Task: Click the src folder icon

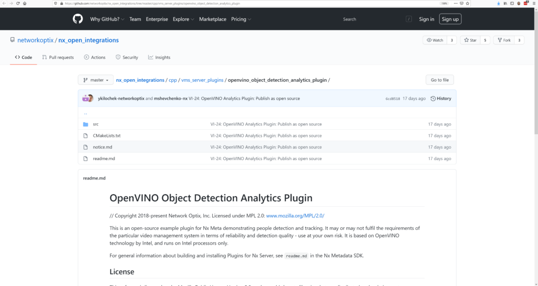Action: (86, 124)
